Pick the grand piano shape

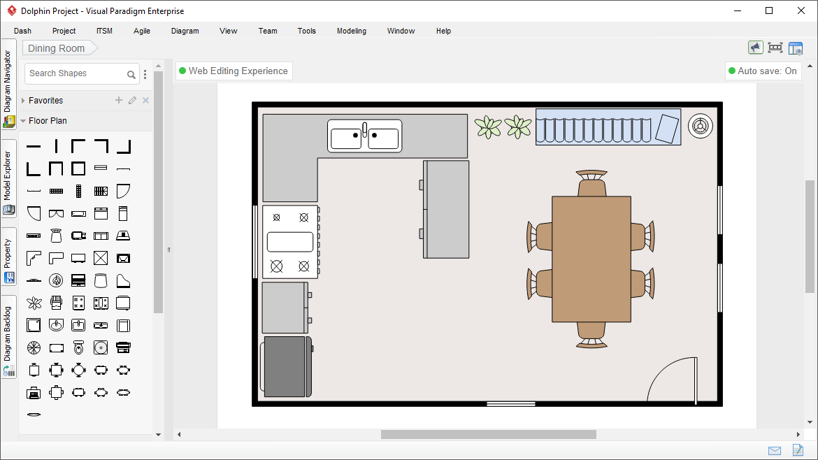point(123,281)
